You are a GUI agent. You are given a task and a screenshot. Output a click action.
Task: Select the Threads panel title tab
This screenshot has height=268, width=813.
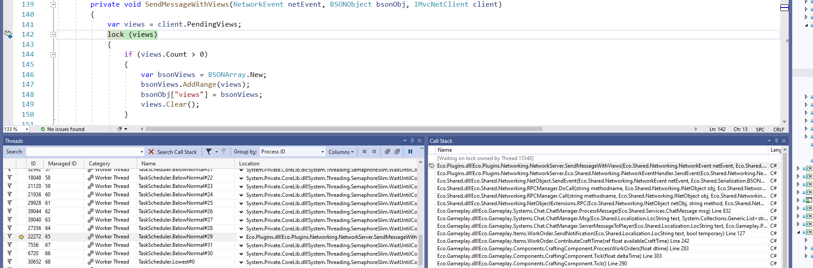14,141
